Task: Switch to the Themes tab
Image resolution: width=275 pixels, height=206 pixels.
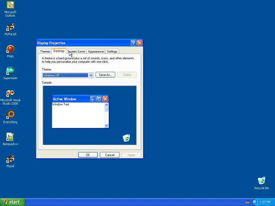Action: (45, 51)
